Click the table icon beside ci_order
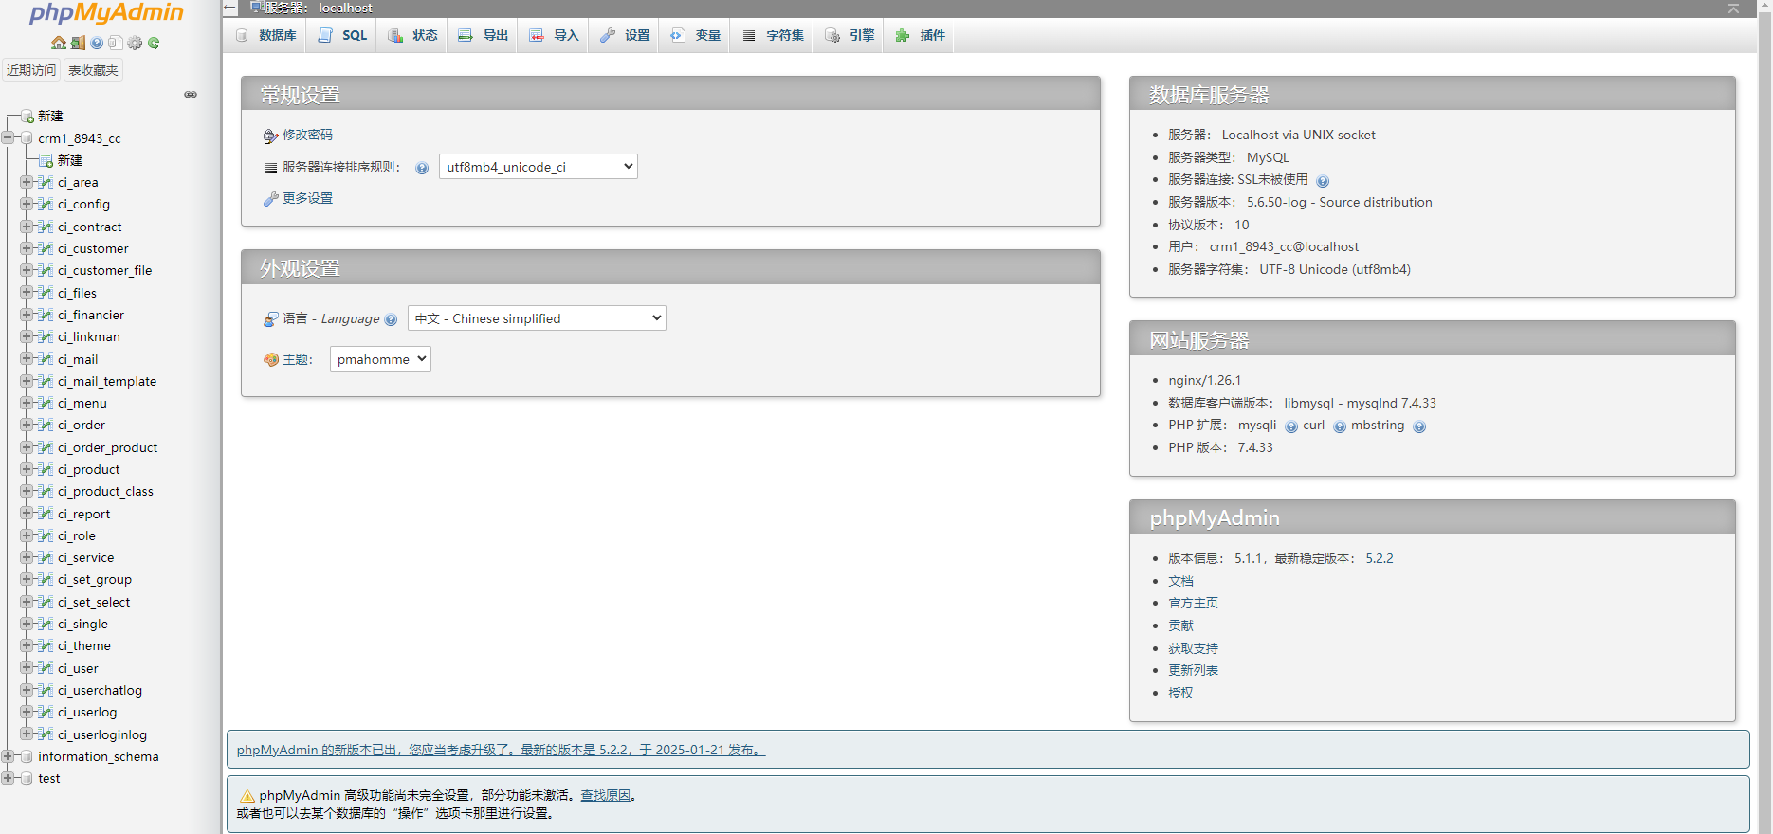This screenshot has width=1773, height=834. pos(46,425)
